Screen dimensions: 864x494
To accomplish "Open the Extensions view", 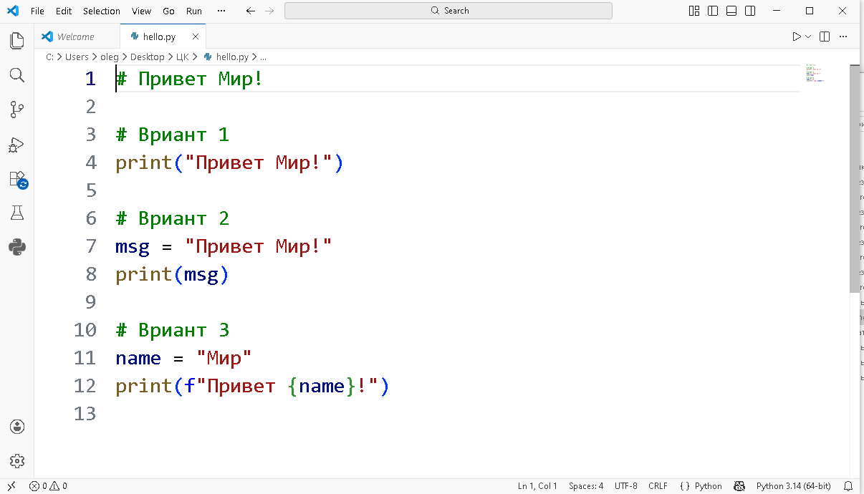I will coord(17,179).
